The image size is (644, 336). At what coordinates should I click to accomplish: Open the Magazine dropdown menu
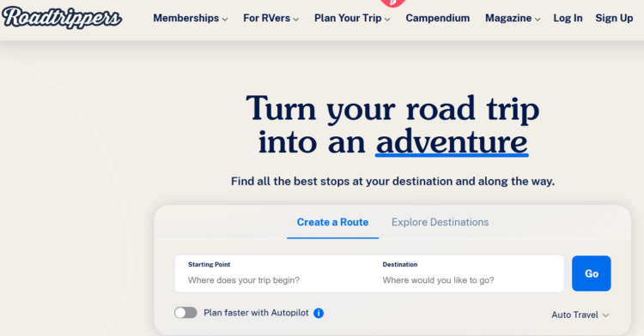coord(513,19)
